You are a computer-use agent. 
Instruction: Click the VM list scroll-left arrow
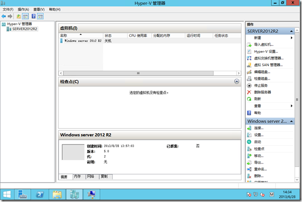point(61,73)
